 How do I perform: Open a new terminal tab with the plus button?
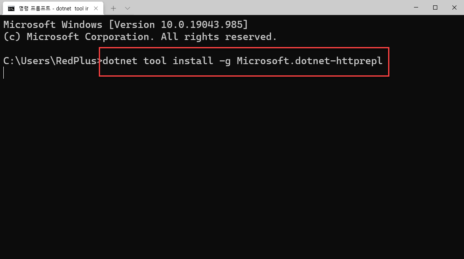(x=113, y=8)
